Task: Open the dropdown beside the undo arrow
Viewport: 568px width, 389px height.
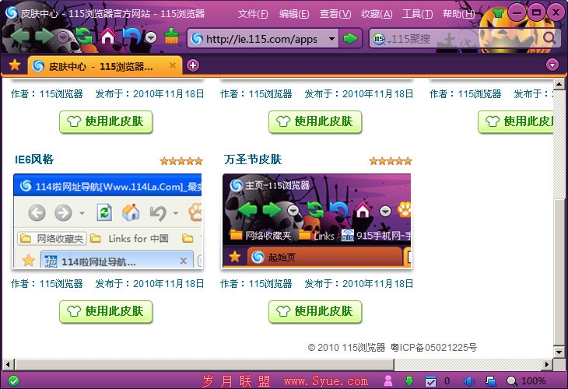Action: tap(151, 37)
